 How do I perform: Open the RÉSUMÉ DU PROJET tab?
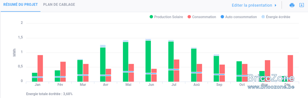(x=20, y=5)
